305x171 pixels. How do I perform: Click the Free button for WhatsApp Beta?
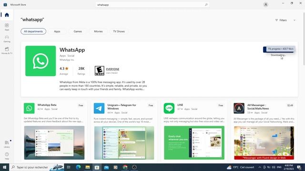point(81,105)
